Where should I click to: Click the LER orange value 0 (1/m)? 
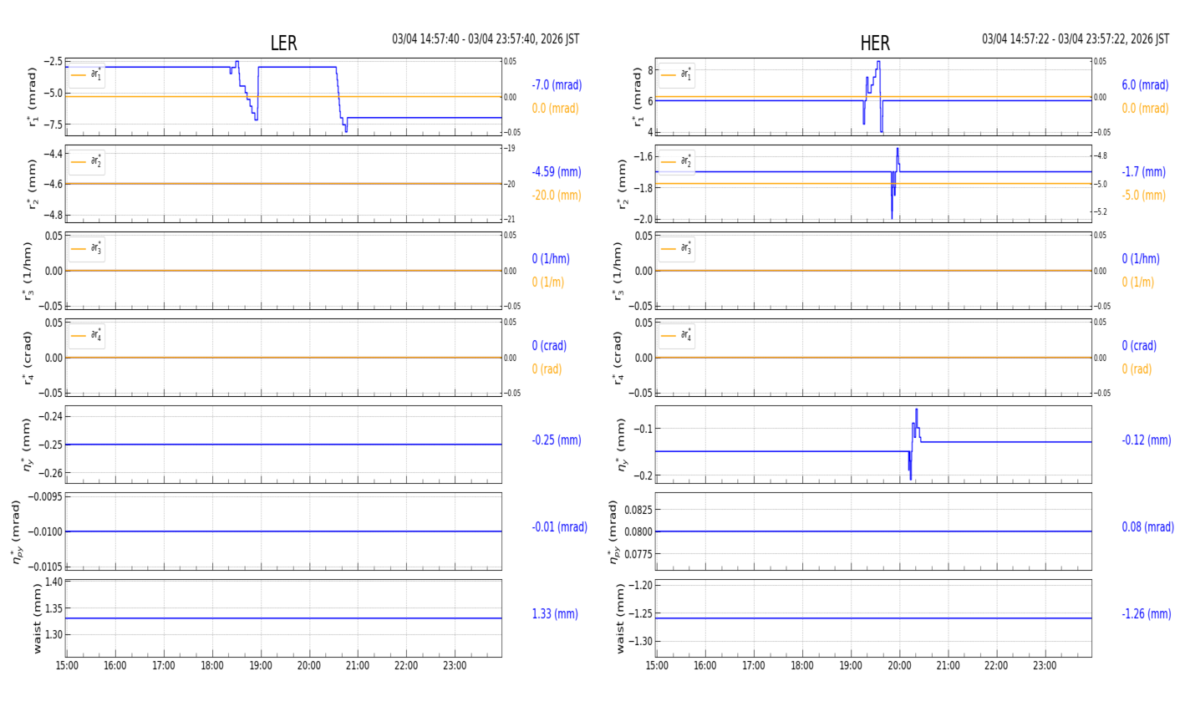click(x=547, y=282)
